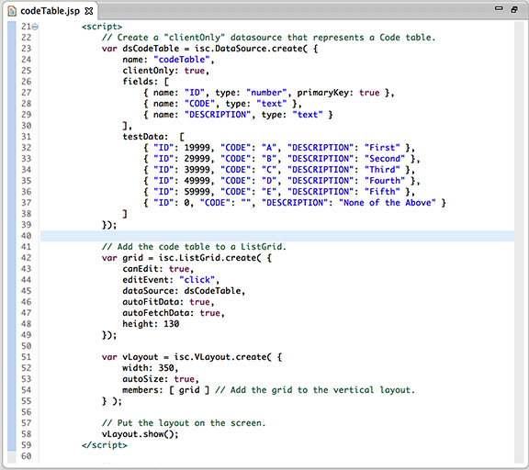This screenshot has height=470, width=529.
Task: Collapse the script block at line 21
Action: (x=35, y=27)
